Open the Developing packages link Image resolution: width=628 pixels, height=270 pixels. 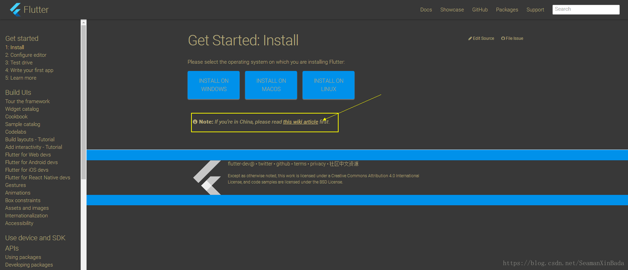(29, 265)
